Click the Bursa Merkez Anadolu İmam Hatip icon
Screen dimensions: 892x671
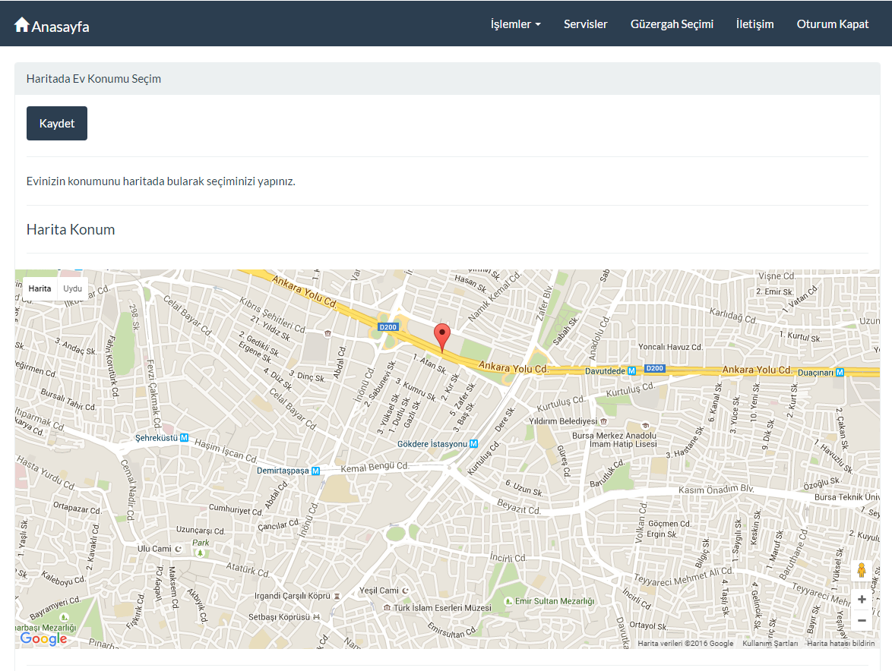tap(645, 426)
